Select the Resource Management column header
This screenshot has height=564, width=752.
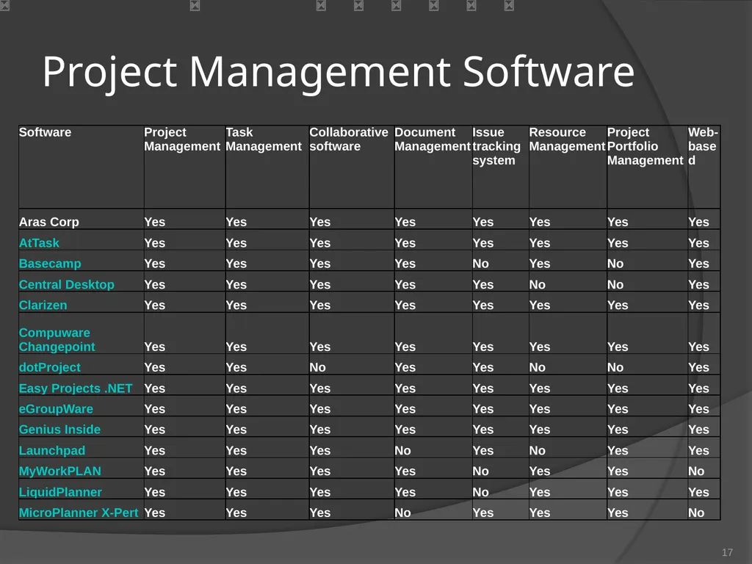(568, 167)
